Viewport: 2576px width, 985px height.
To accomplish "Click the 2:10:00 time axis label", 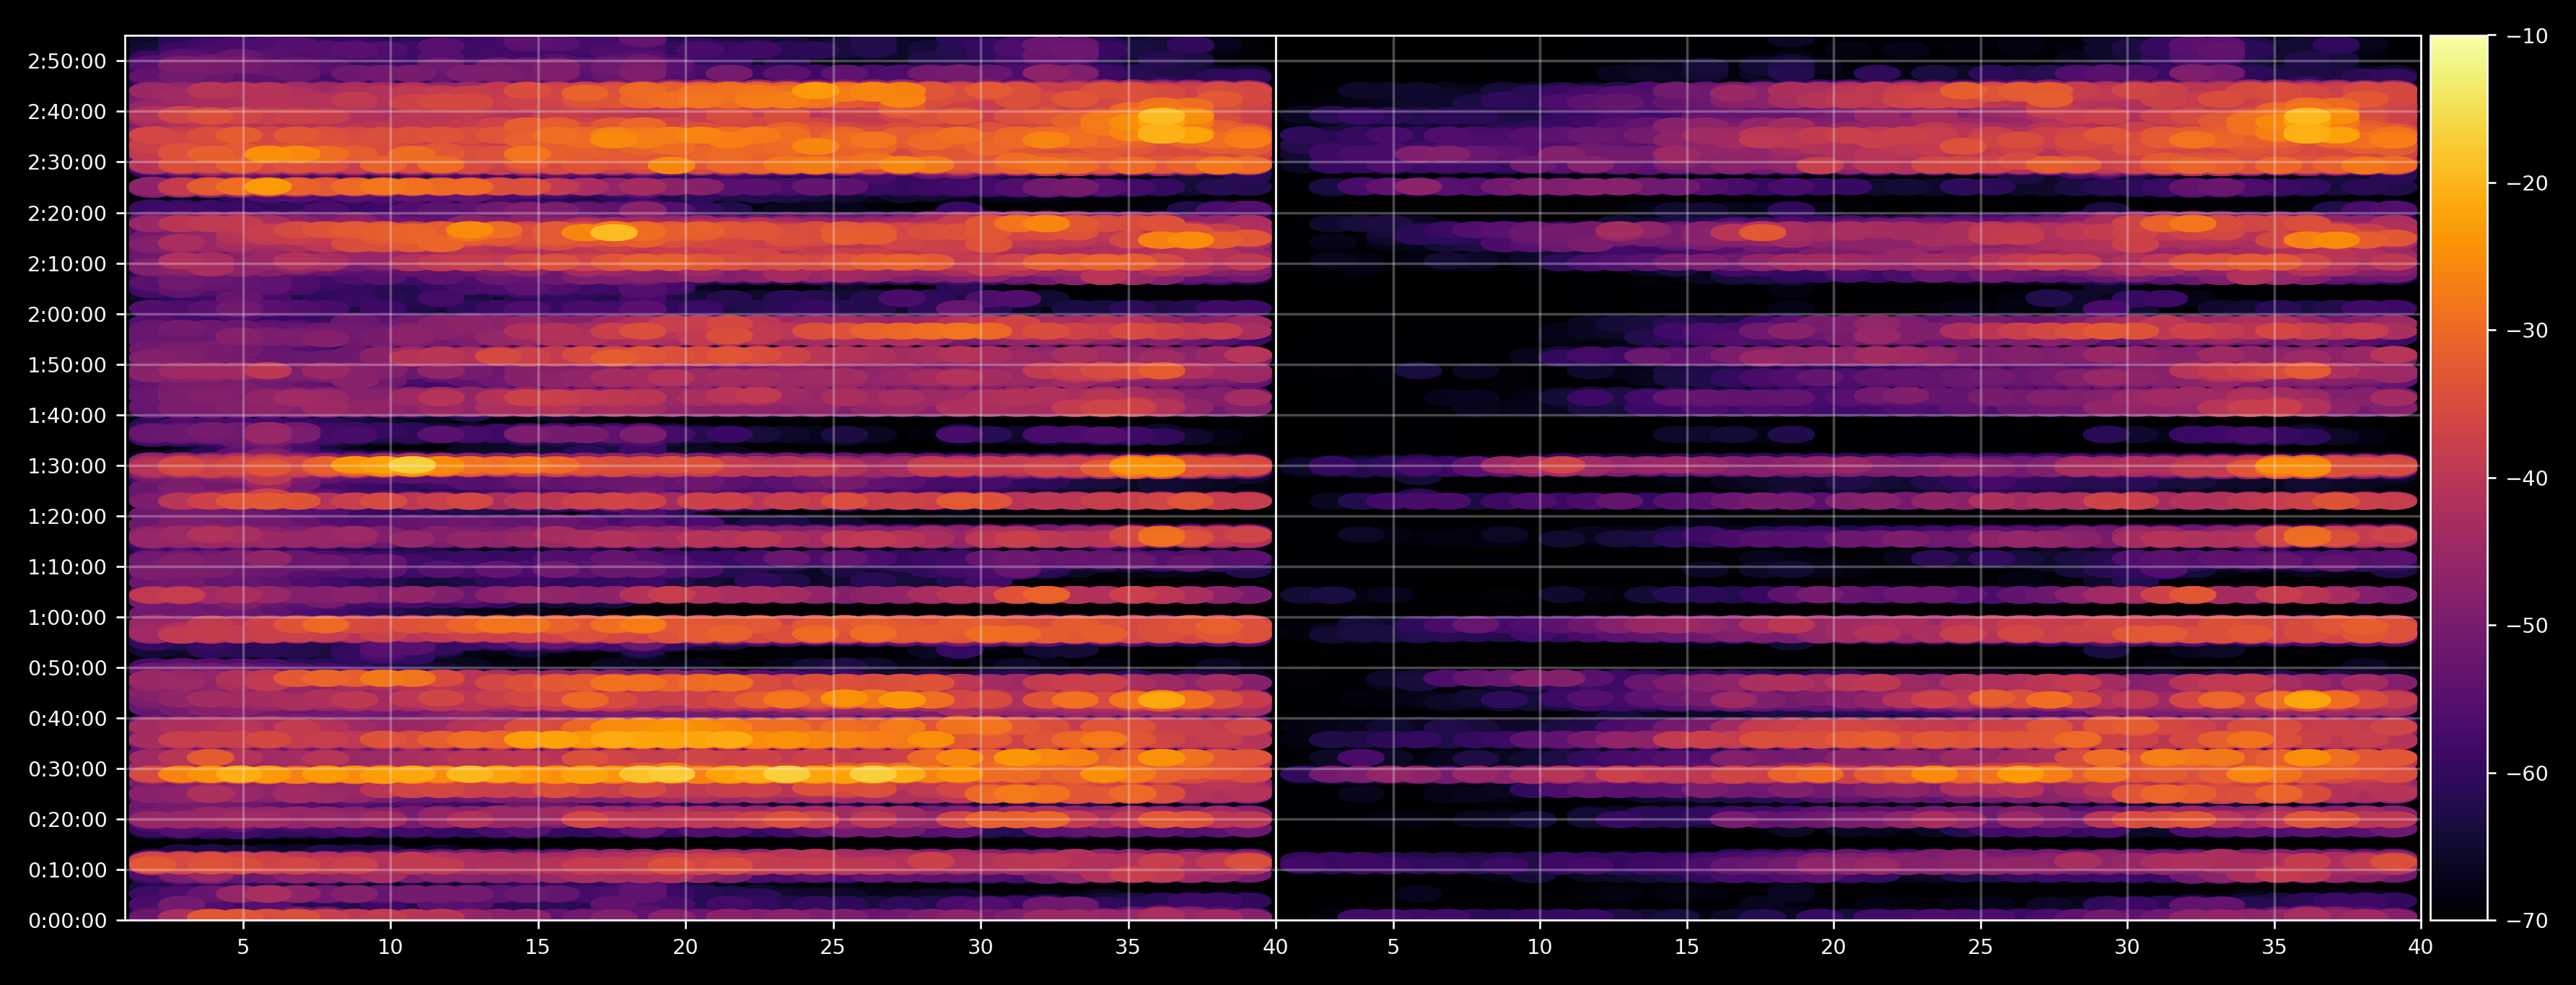I will click(x=67, y=264).
